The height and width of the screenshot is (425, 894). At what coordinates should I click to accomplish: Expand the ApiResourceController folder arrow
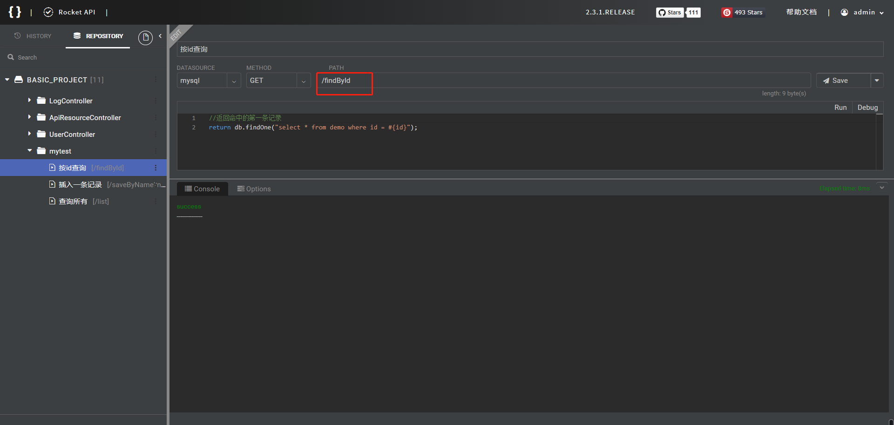[x=29, y=117]
